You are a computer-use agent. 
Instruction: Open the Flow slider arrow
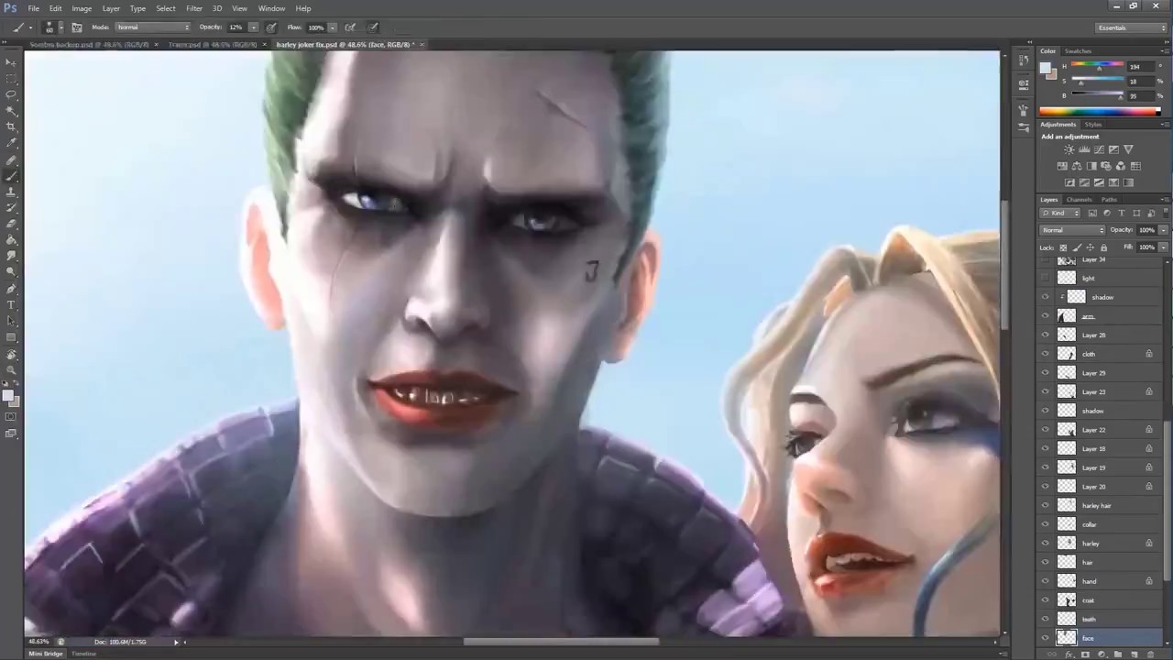pyautogui.click(x=332, y=27)
